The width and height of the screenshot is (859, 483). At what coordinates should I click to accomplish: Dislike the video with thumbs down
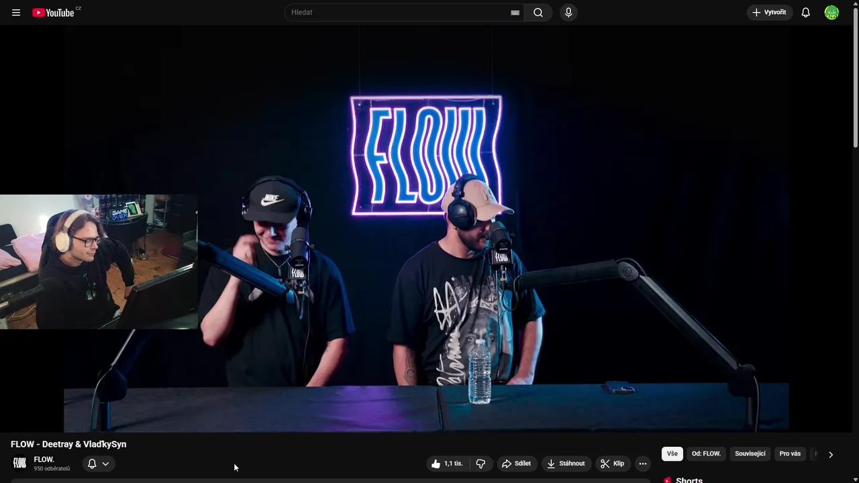pyautogui.click(x=481, y=464)
